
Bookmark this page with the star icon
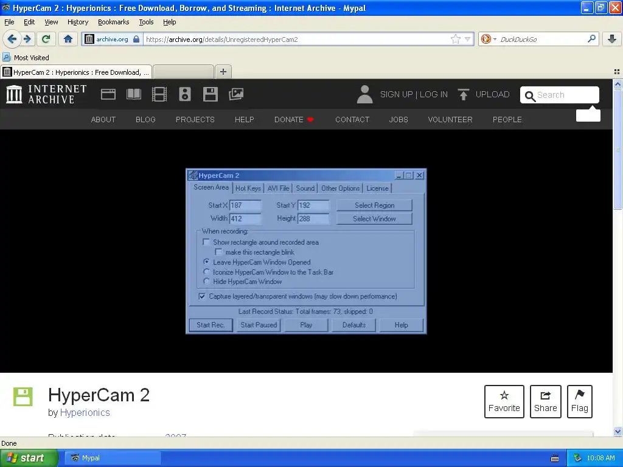[455, 39]
